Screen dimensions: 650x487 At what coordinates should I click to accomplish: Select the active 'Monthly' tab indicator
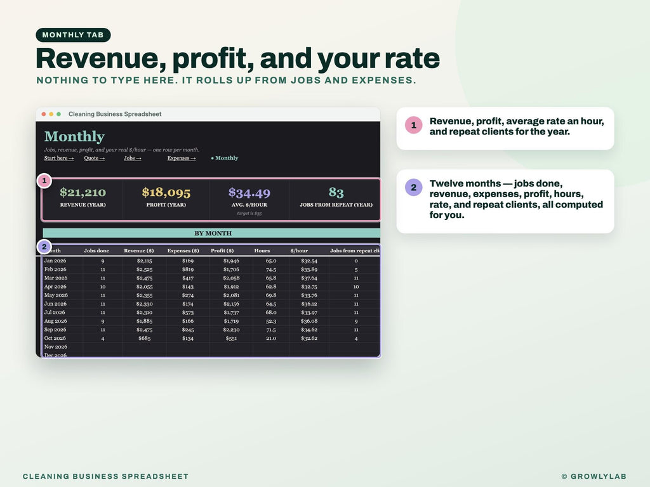click(225, 158)
